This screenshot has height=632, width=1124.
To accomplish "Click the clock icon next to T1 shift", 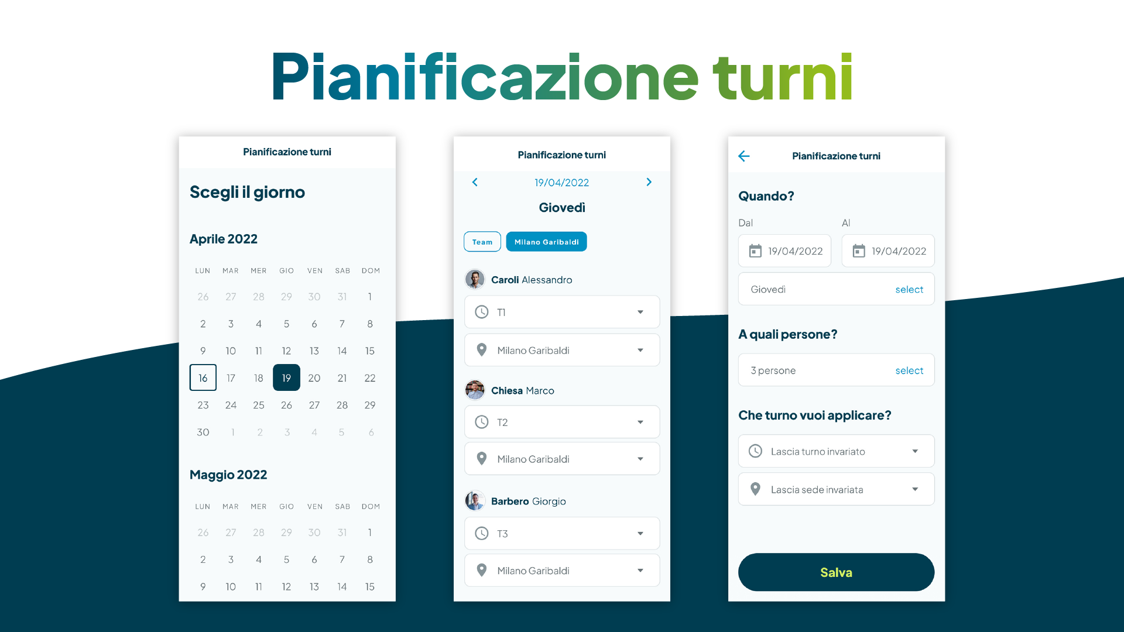I will click(482, 312).
